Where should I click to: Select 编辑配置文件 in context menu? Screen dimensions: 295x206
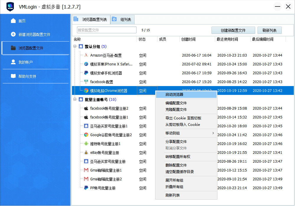click(x=186, y=103)
